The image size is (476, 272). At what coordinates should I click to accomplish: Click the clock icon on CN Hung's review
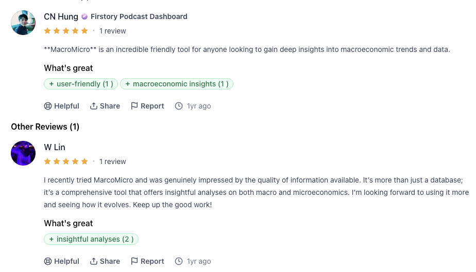point(179,106)
